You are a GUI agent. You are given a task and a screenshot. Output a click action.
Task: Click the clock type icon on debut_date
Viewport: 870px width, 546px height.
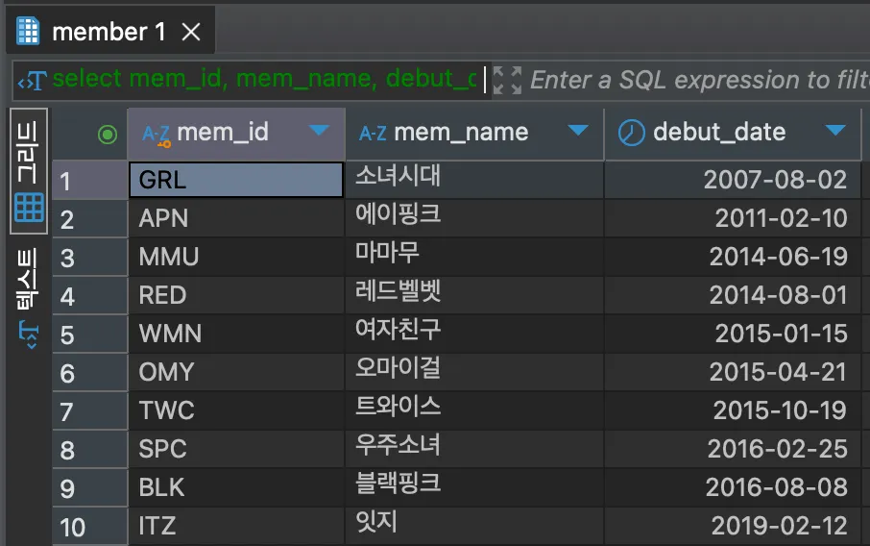click(632, 134)
